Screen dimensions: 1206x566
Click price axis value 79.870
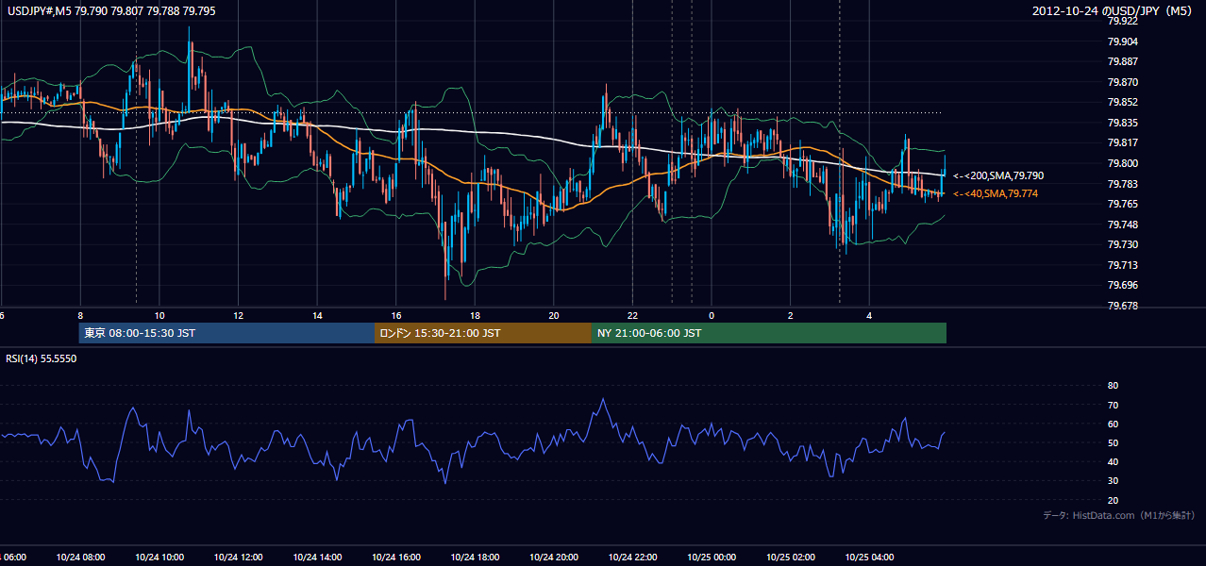point(1122,82)
